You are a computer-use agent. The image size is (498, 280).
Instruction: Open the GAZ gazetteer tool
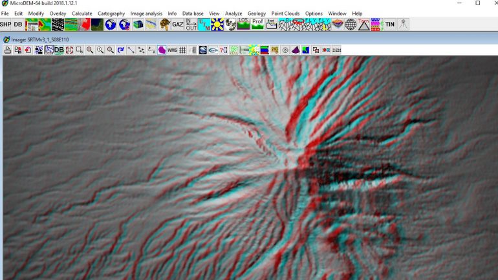pos(178,24)
